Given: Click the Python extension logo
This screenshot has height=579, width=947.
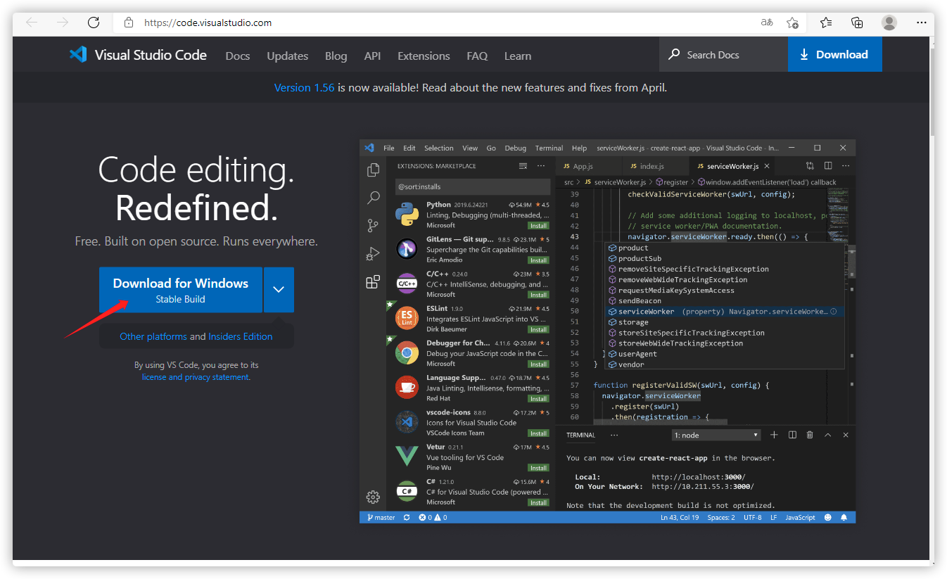Looking at the screenshot, I should 407,214.
